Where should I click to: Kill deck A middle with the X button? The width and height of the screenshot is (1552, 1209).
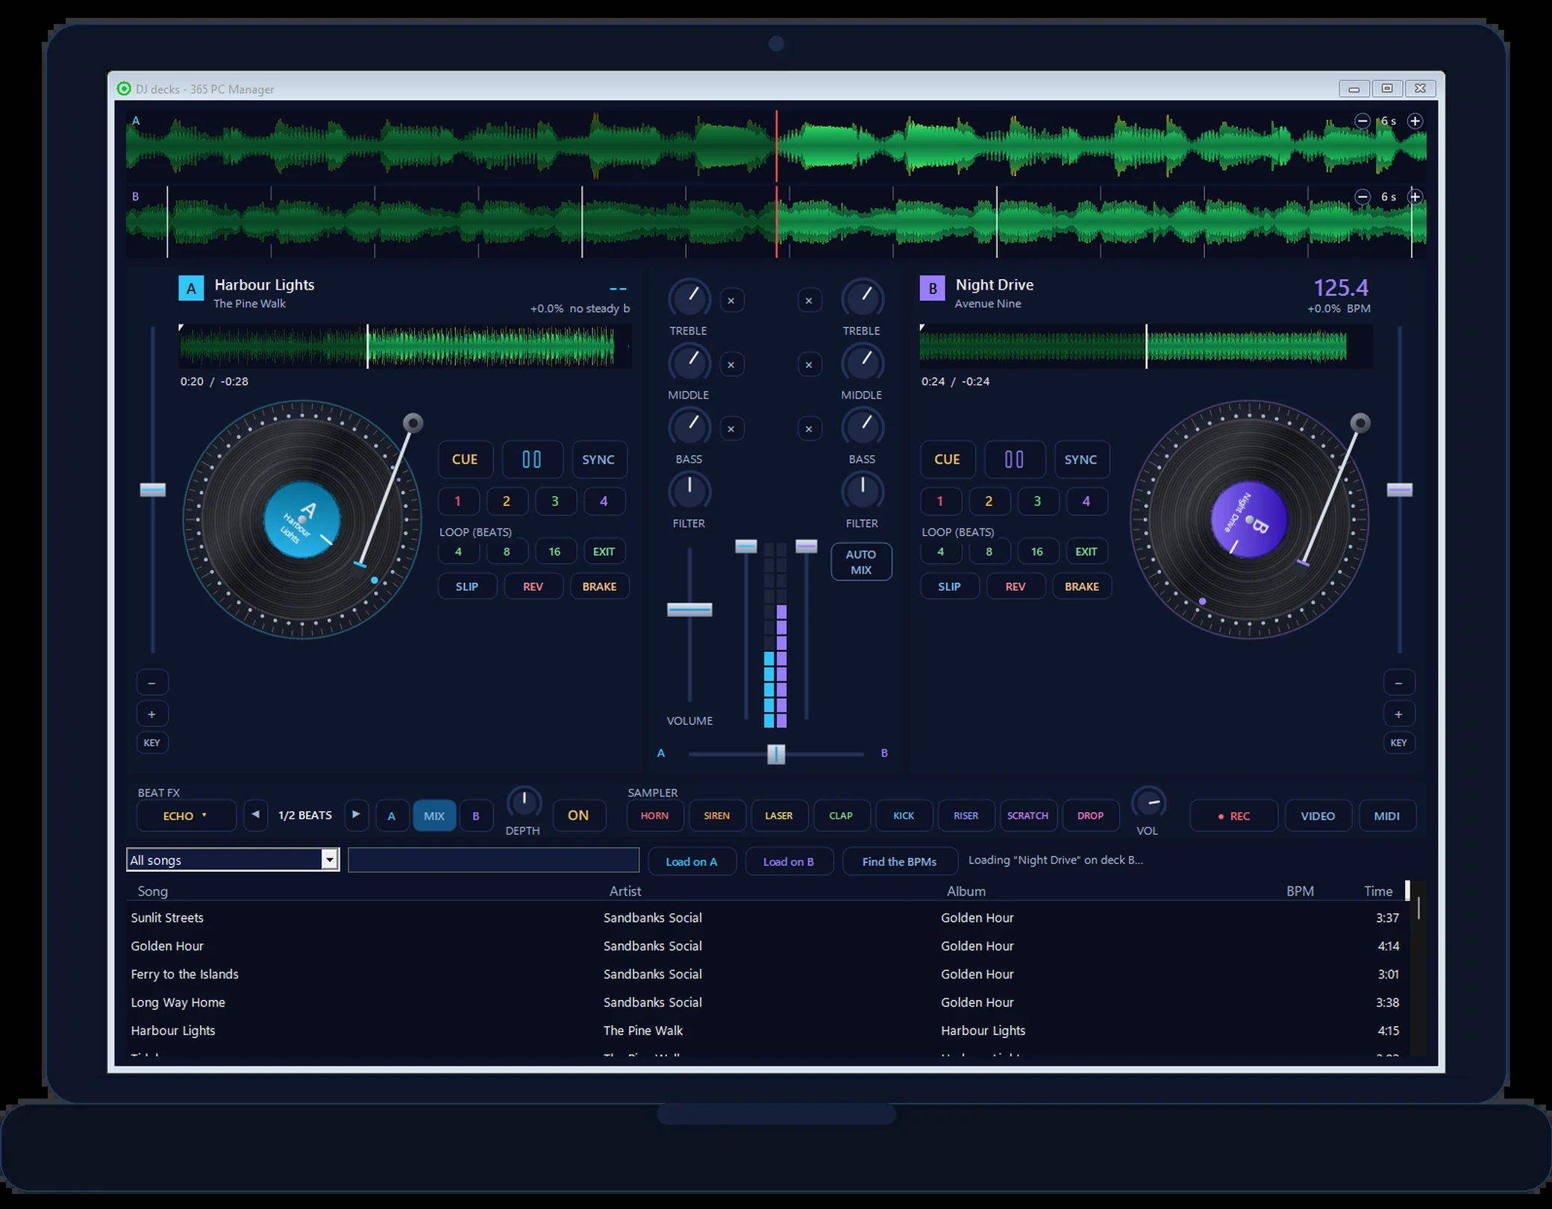click(x=731, y=365)
